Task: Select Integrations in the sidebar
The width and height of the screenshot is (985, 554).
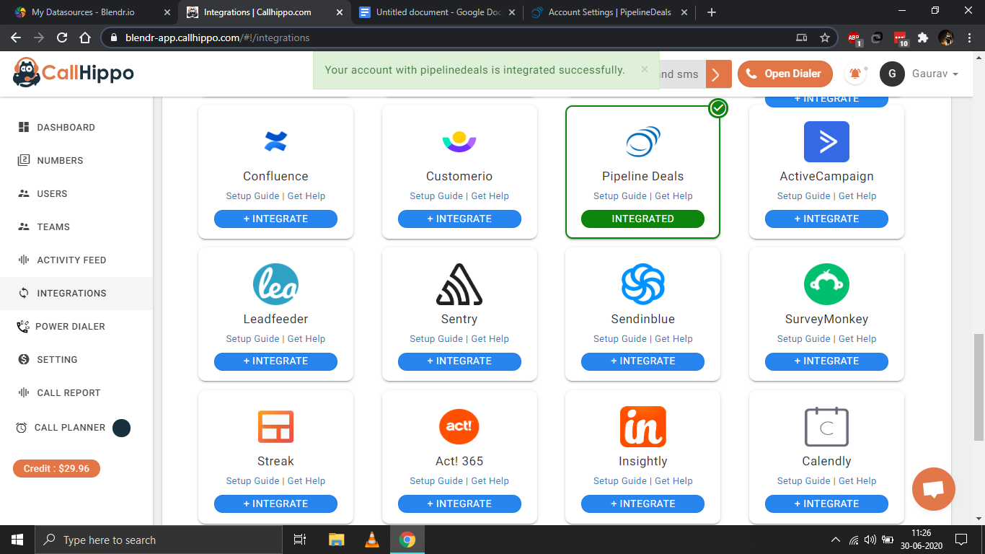Action: pyautogui.click(x=76, y=293)
